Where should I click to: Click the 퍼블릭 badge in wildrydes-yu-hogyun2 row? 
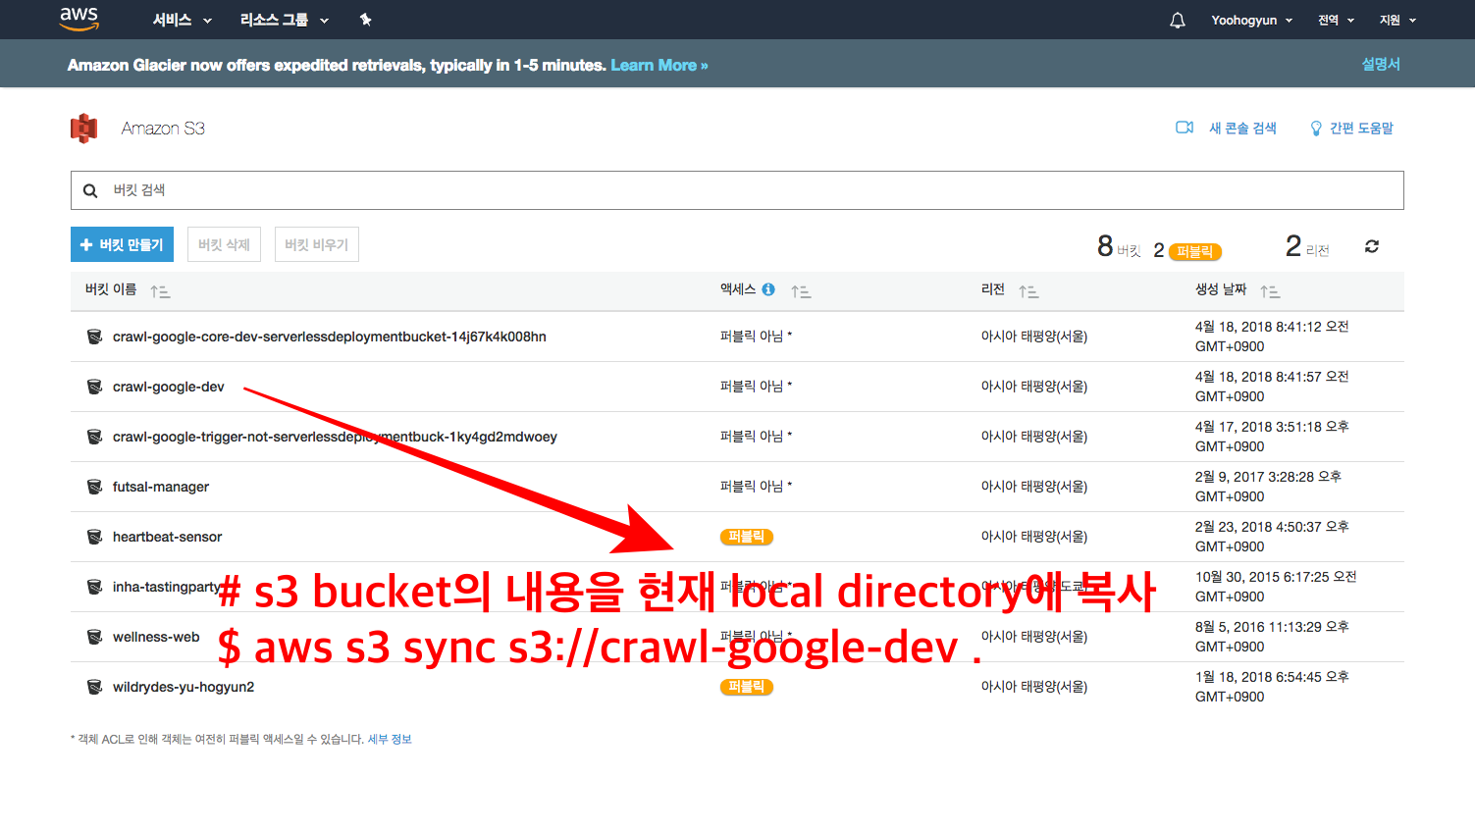click(747, 687)
